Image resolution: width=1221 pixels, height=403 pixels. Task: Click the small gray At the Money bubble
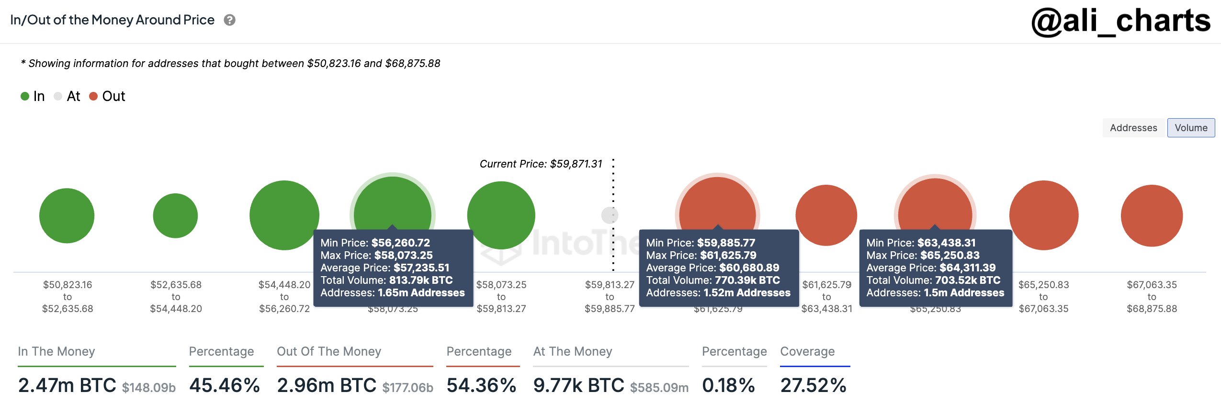(x=609, y=215)
